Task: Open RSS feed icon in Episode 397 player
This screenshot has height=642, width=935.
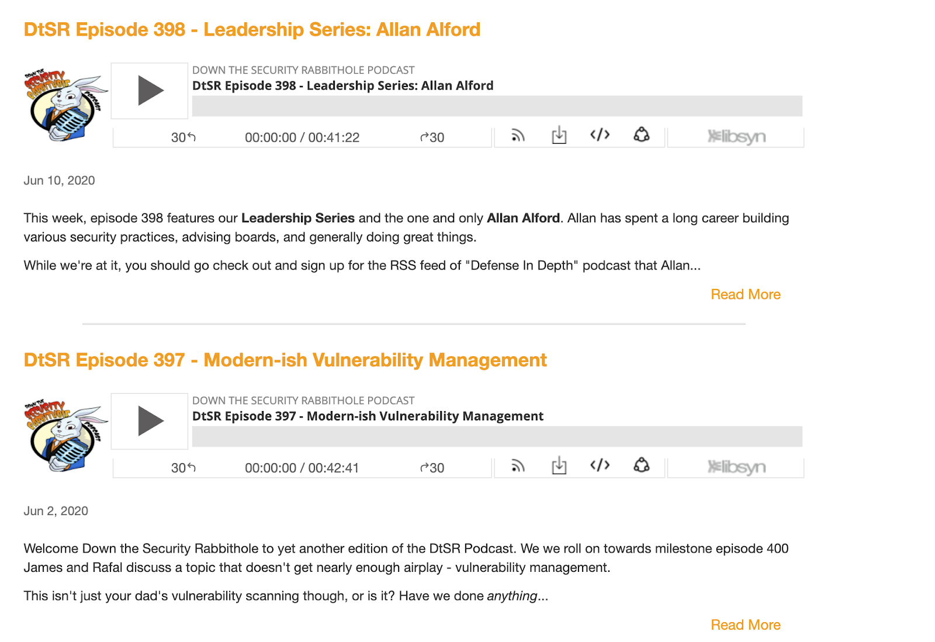Action: pyautogui.click(x=518, y=466)
